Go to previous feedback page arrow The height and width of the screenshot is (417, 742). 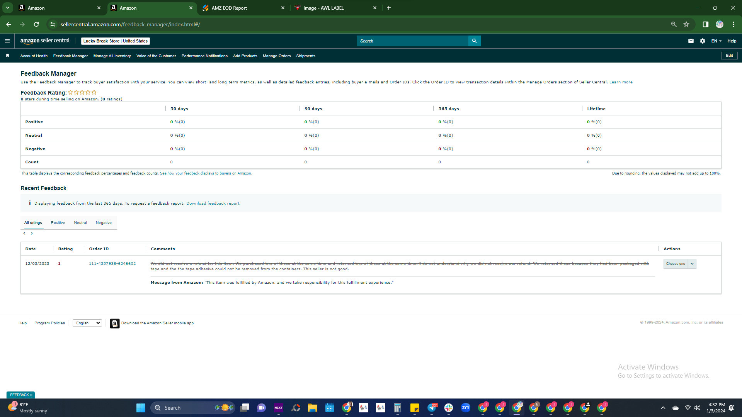[x=24, y=233]
